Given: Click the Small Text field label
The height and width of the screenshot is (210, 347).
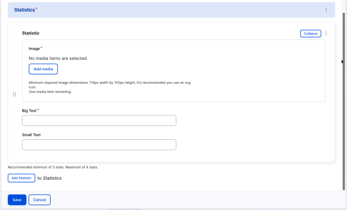Looking at the screenshot, I should tap(31, 135).
